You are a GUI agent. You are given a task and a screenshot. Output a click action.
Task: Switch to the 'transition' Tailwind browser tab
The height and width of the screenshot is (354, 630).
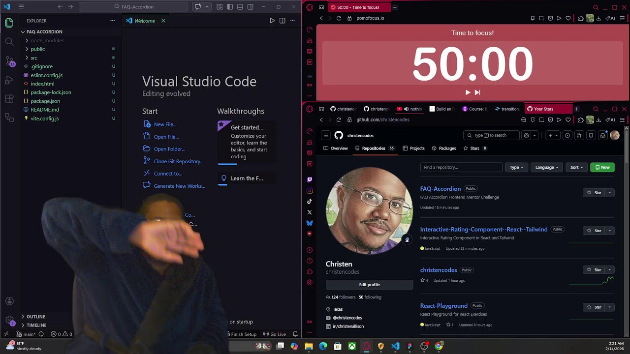tap(506, 109)
